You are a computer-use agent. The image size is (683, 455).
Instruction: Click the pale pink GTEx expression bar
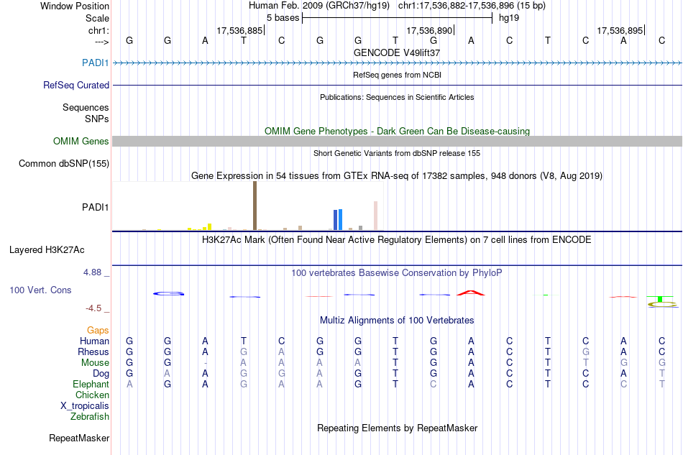click(375, 216)
